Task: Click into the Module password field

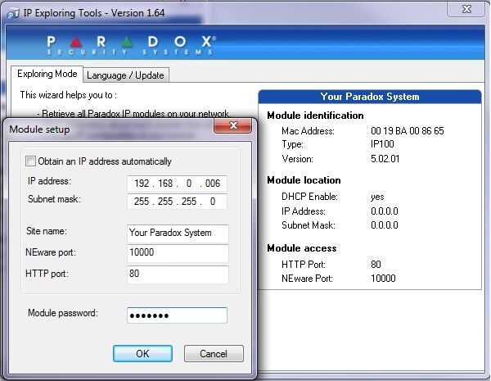Action: (177, 315)
